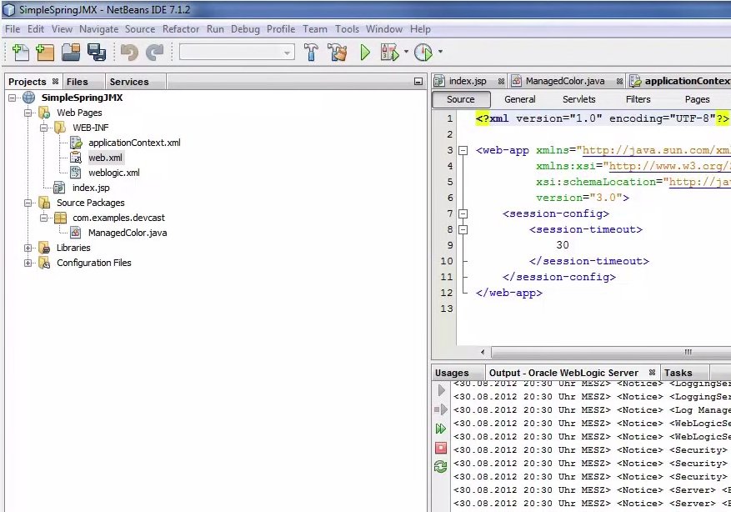
Task: Collapse the SimpleSpringJMX project node
Action: 13,98
